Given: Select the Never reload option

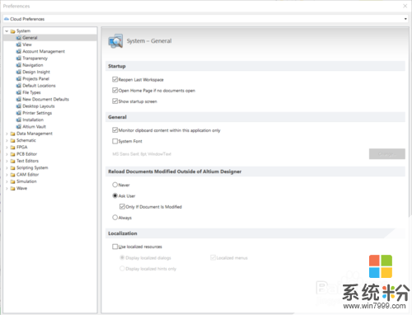Looking at the screenshot, I should [115, 185].
